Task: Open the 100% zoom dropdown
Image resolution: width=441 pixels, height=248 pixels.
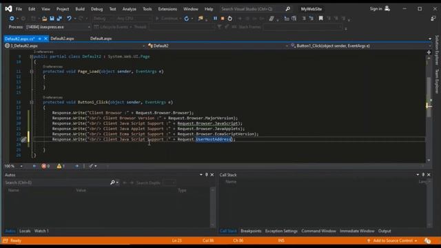Action: coord(21,166)
